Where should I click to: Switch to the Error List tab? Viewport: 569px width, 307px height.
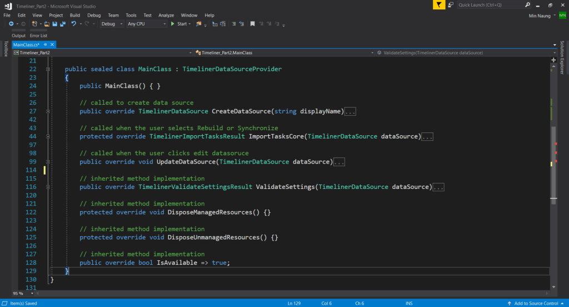click(38, 35)
